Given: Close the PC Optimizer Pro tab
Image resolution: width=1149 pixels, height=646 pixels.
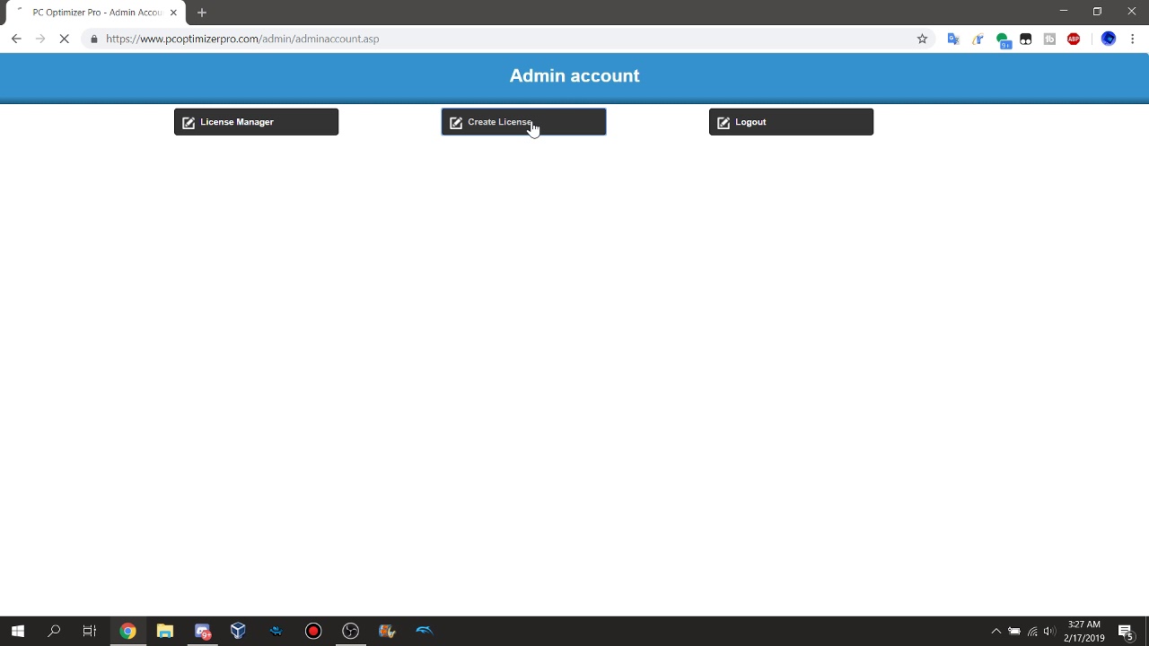Looking at the screenshot, I should coord(173,13).
